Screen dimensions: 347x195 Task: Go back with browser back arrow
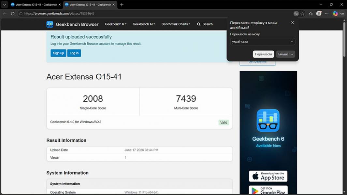coord(5,14)
